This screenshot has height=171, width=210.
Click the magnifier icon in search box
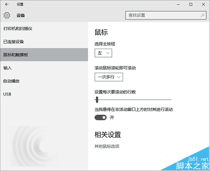[202, 15]
